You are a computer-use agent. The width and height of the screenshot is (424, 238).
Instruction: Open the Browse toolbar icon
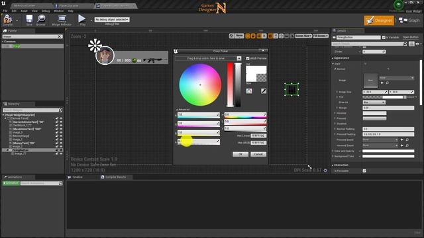pos(41,20)
